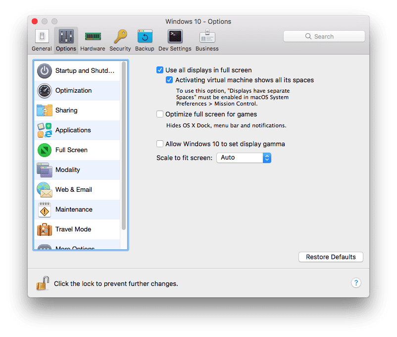The width and height of the screenshot is (397, 337).
Task: Click the red close window button
Action: [35, 21]
